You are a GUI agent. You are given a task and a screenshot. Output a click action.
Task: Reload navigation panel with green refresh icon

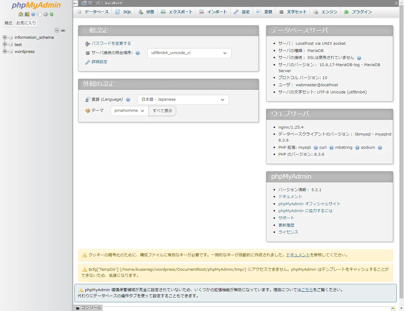point(52,14)
